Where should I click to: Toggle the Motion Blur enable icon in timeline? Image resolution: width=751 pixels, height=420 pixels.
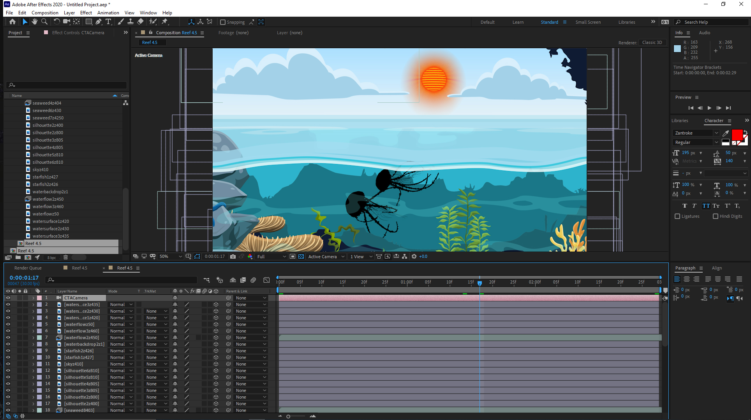point(253,280)
